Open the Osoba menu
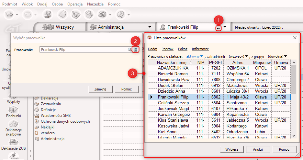 (57, 4)
